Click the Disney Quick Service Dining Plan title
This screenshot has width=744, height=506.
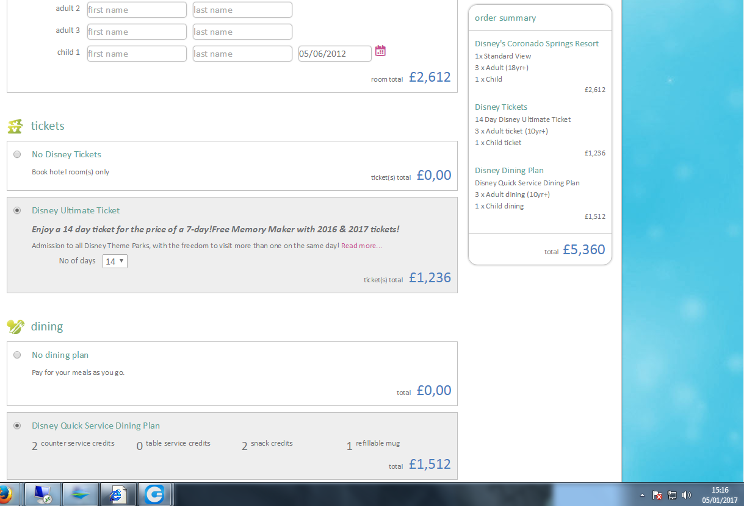[96, 426]
